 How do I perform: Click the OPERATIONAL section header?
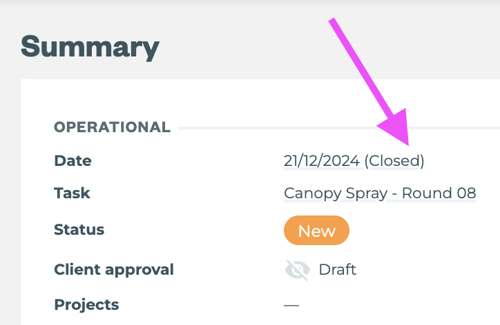(112, 127)
